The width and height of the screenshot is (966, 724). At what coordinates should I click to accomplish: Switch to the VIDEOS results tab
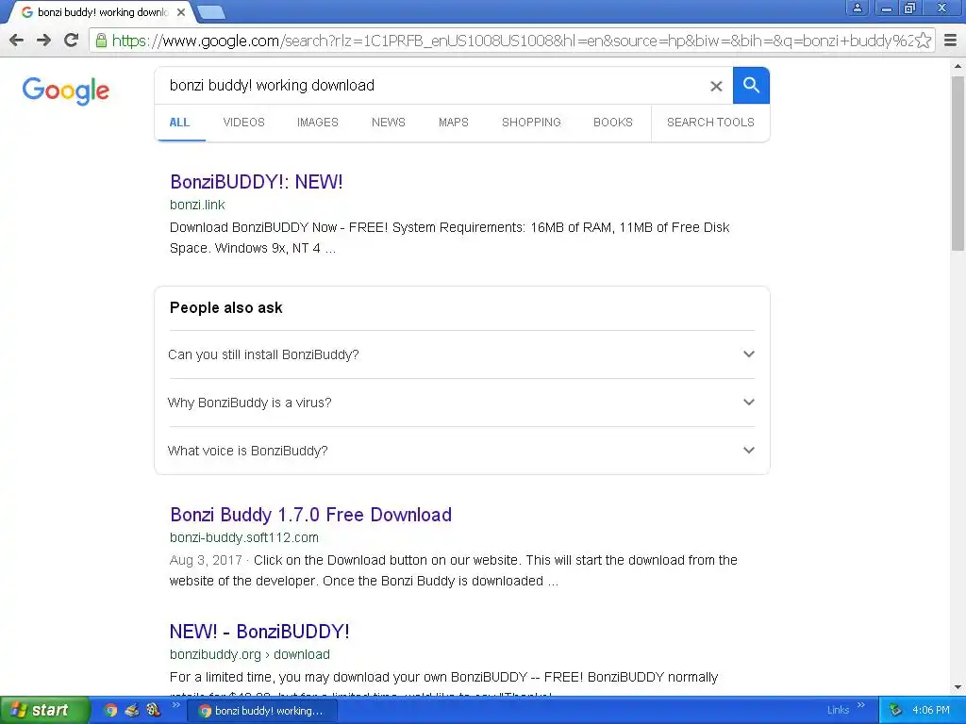tap(244, 123)
